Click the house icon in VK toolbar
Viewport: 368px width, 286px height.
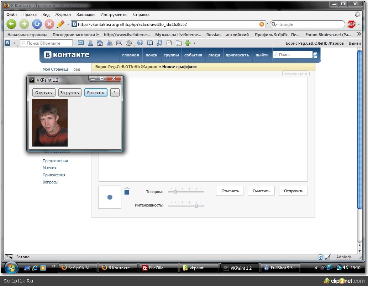100,43
